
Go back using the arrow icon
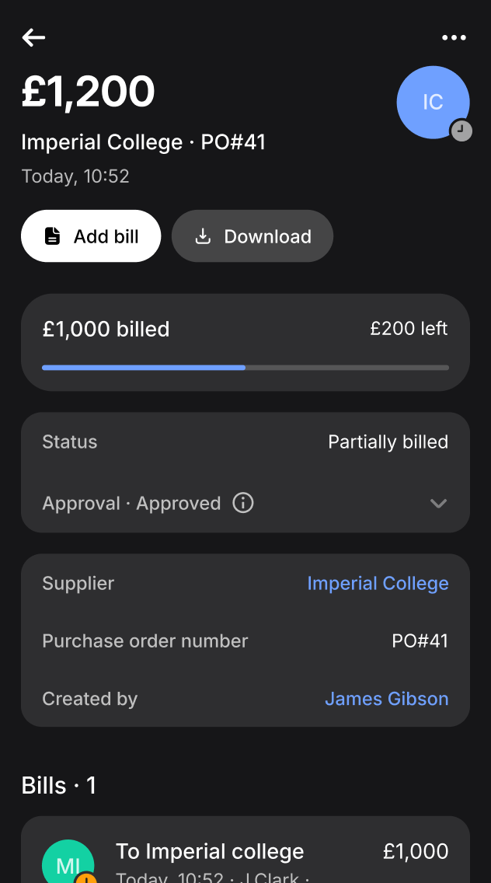(x=33, y=37)
